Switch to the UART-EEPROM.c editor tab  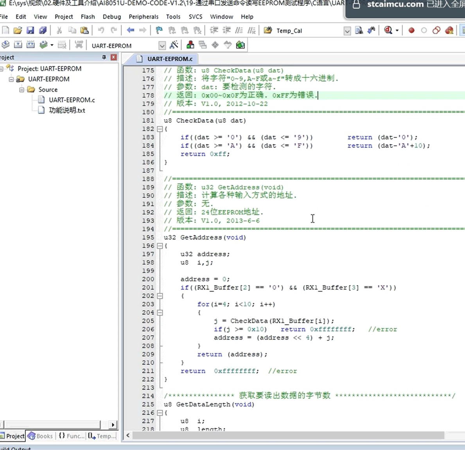165,59
